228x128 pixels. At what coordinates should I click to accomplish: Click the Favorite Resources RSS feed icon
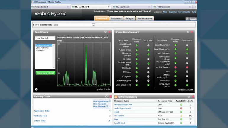click(x=116, y=97)
